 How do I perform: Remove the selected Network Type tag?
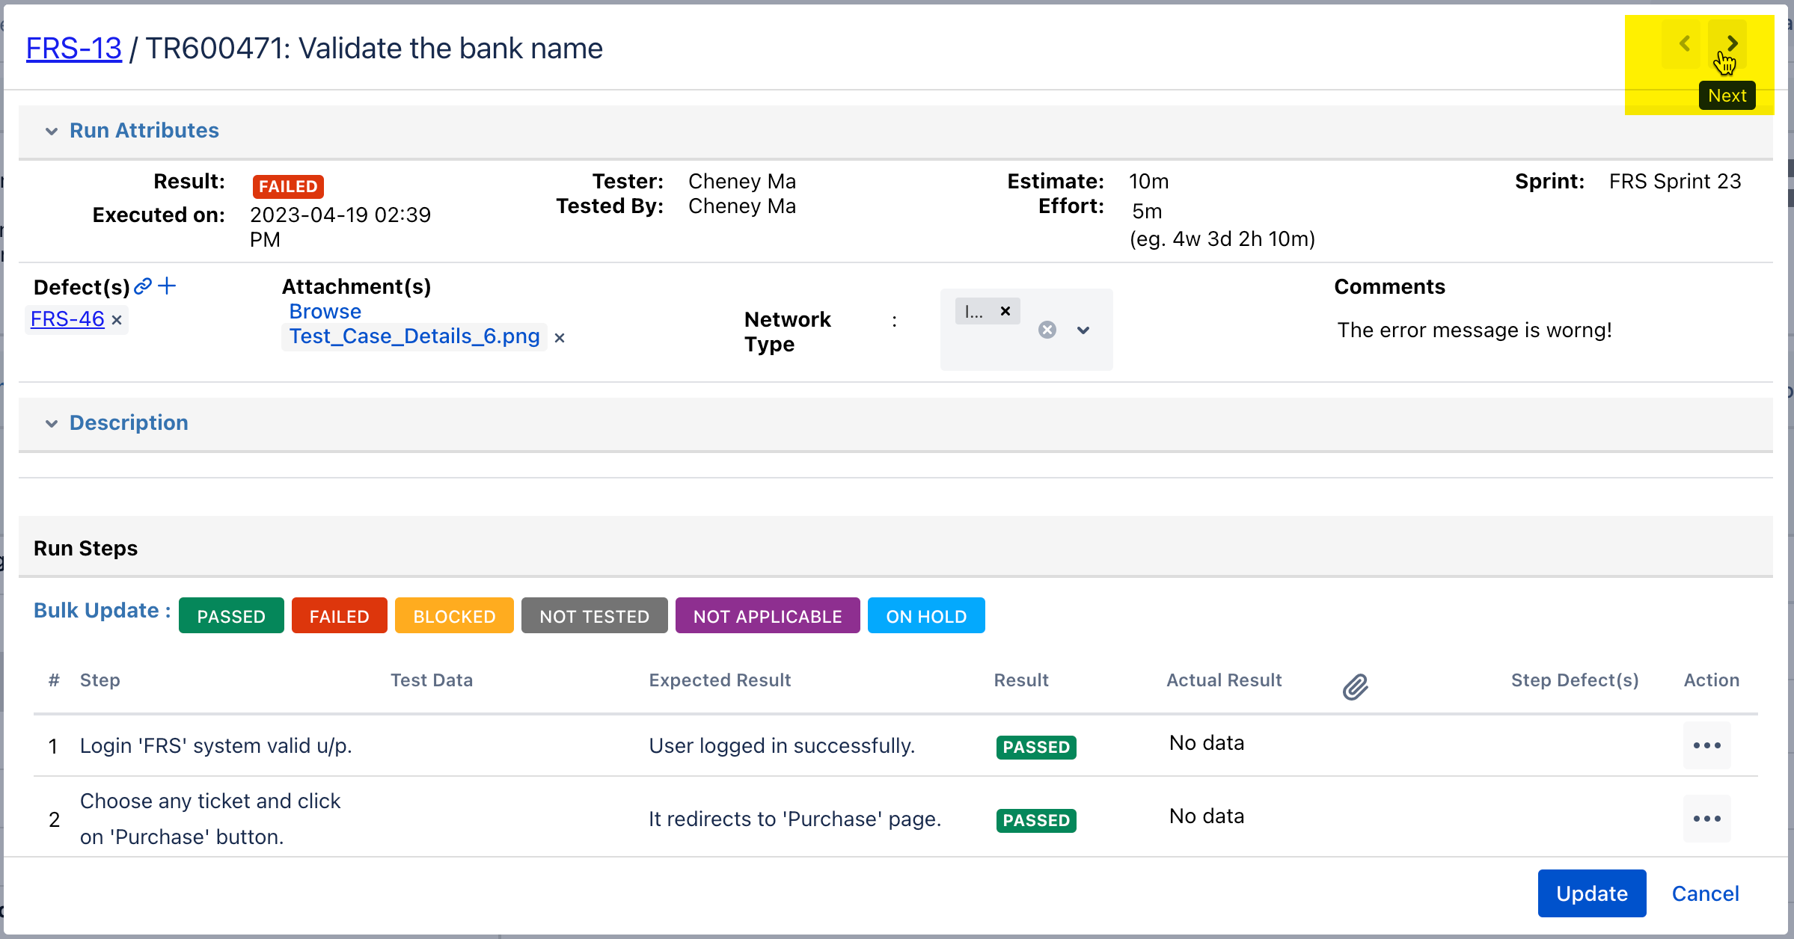(x=1005, y=311)
